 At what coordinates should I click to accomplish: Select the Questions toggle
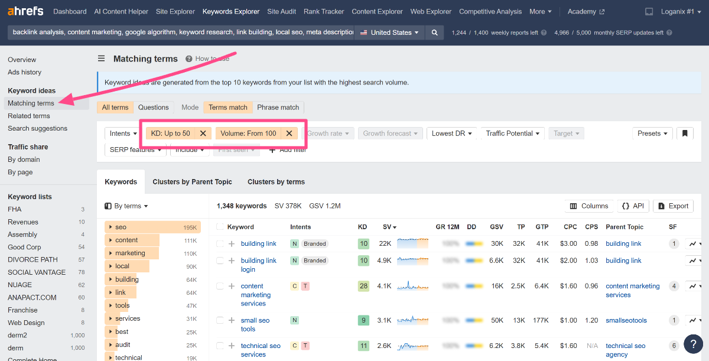pos(154,108)
